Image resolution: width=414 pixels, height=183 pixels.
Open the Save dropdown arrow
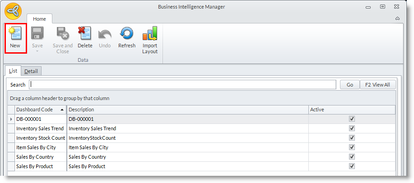click(37, 51)
